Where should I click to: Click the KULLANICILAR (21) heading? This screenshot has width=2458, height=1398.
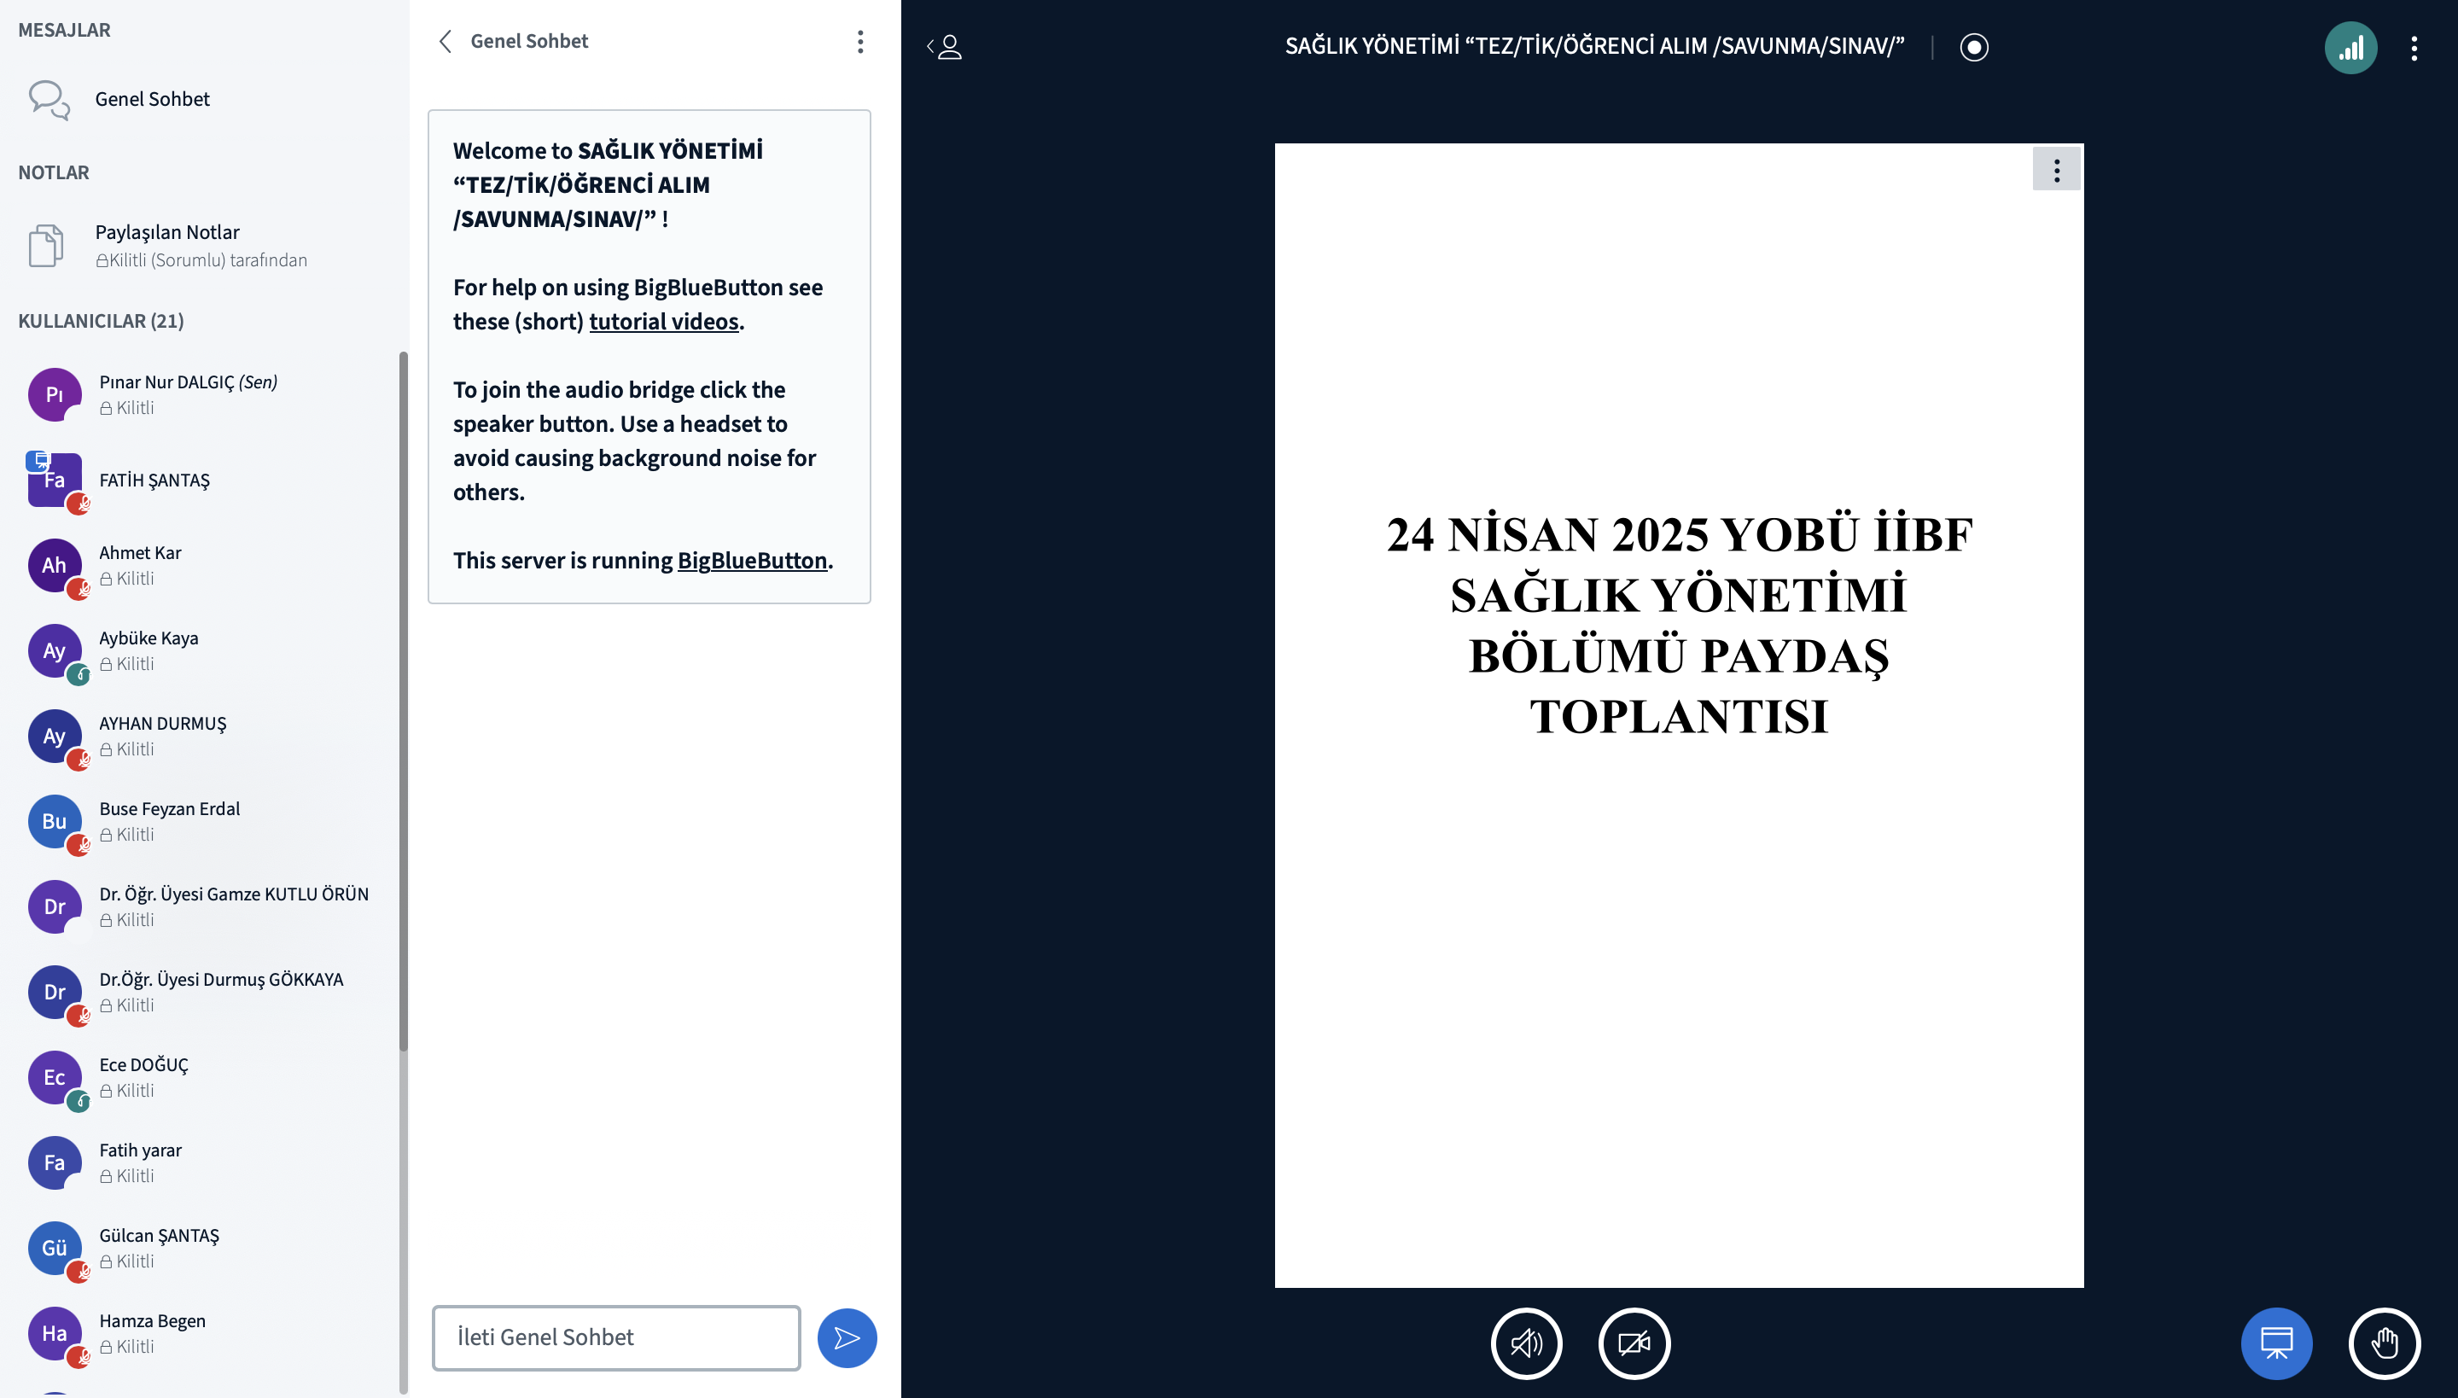(x=101, y=321)
